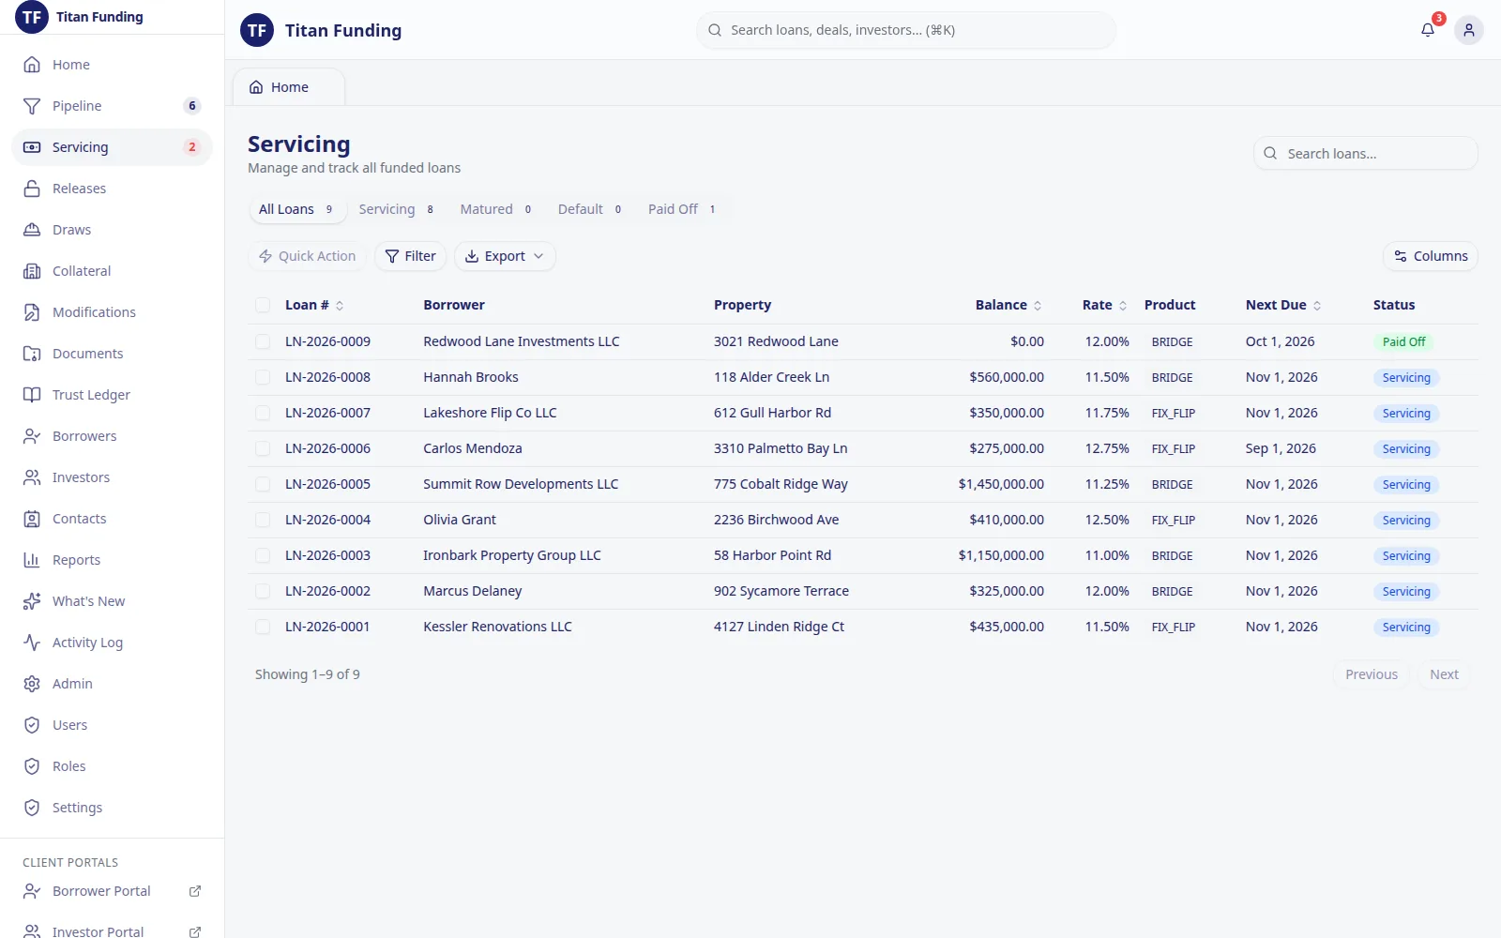Check the LN-2026-0004 row checkbox

pos(263,520)
